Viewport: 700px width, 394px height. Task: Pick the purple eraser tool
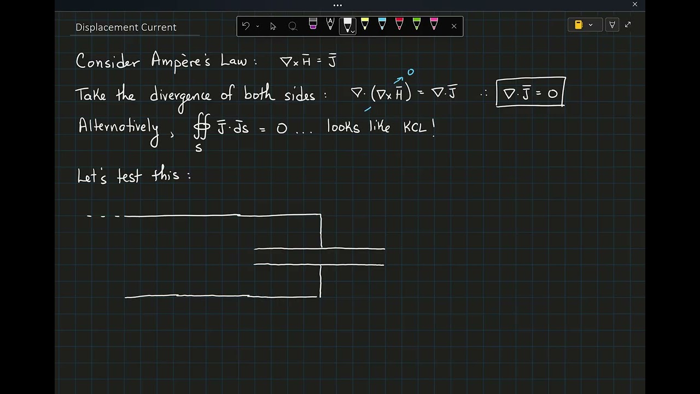(x=313, y=24)
